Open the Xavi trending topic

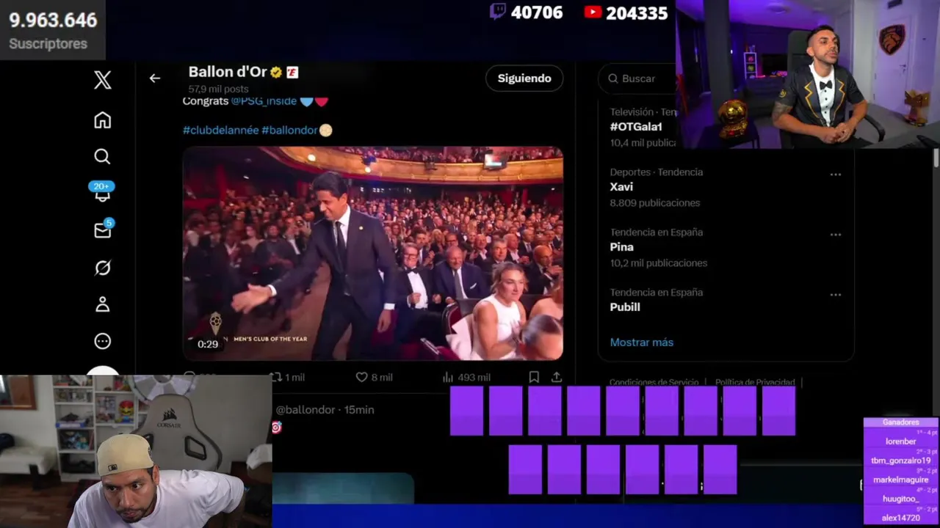click(x=621, y=187)
